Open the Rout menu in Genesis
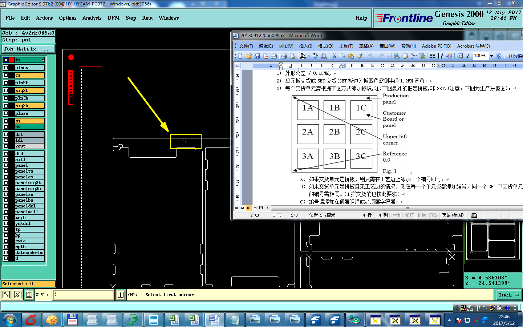 [147, 18]
